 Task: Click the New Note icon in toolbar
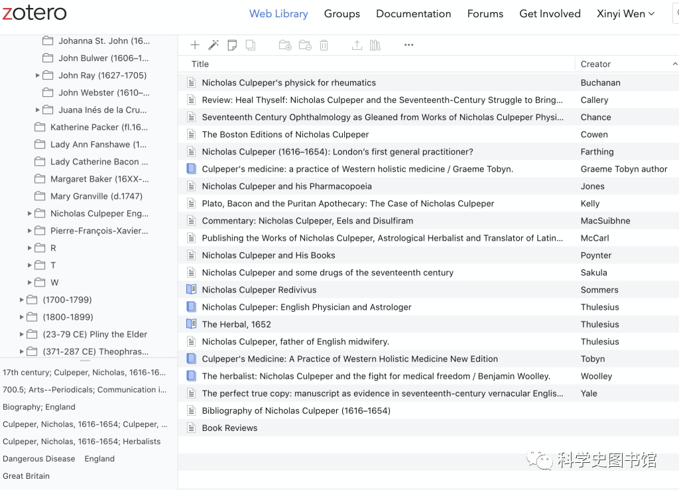point(232,45)
